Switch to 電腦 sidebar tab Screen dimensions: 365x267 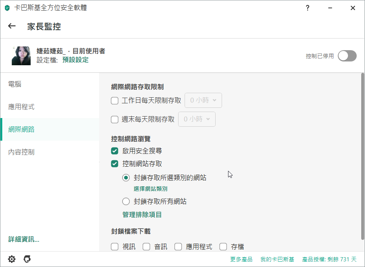(x=15, y=84)
